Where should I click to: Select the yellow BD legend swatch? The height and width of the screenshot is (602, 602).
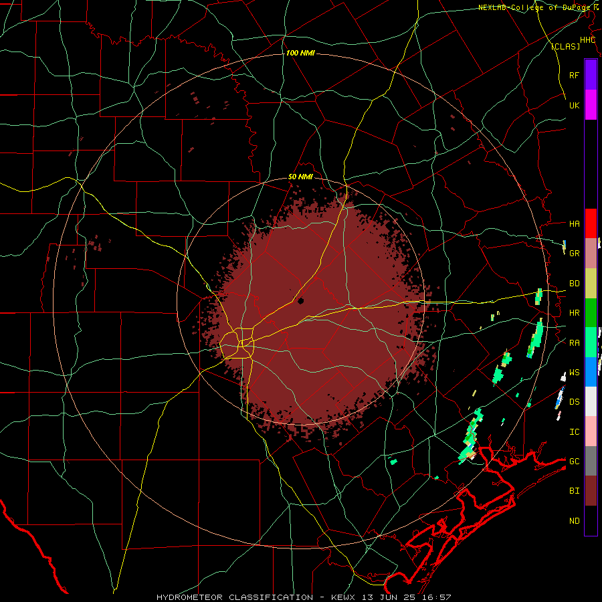591,284
